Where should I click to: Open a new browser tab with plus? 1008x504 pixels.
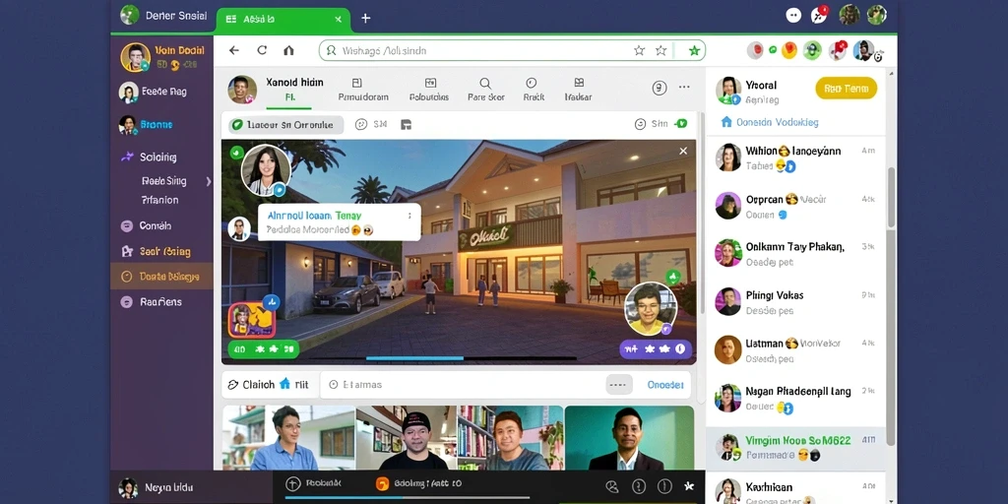tap(366, 18)
